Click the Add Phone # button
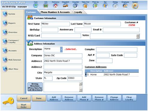148x111 pixels. [84, 98]
